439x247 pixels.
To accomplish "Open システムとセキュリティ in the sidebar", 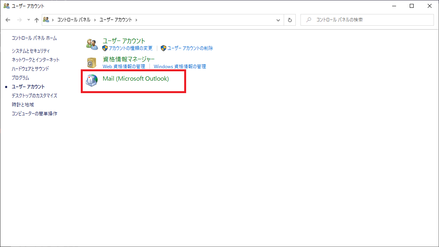I will [31, 51].
